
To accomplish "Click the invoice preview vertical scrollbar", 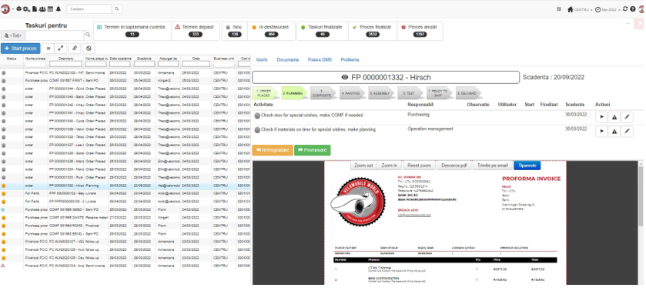I will tap(641, 222).
